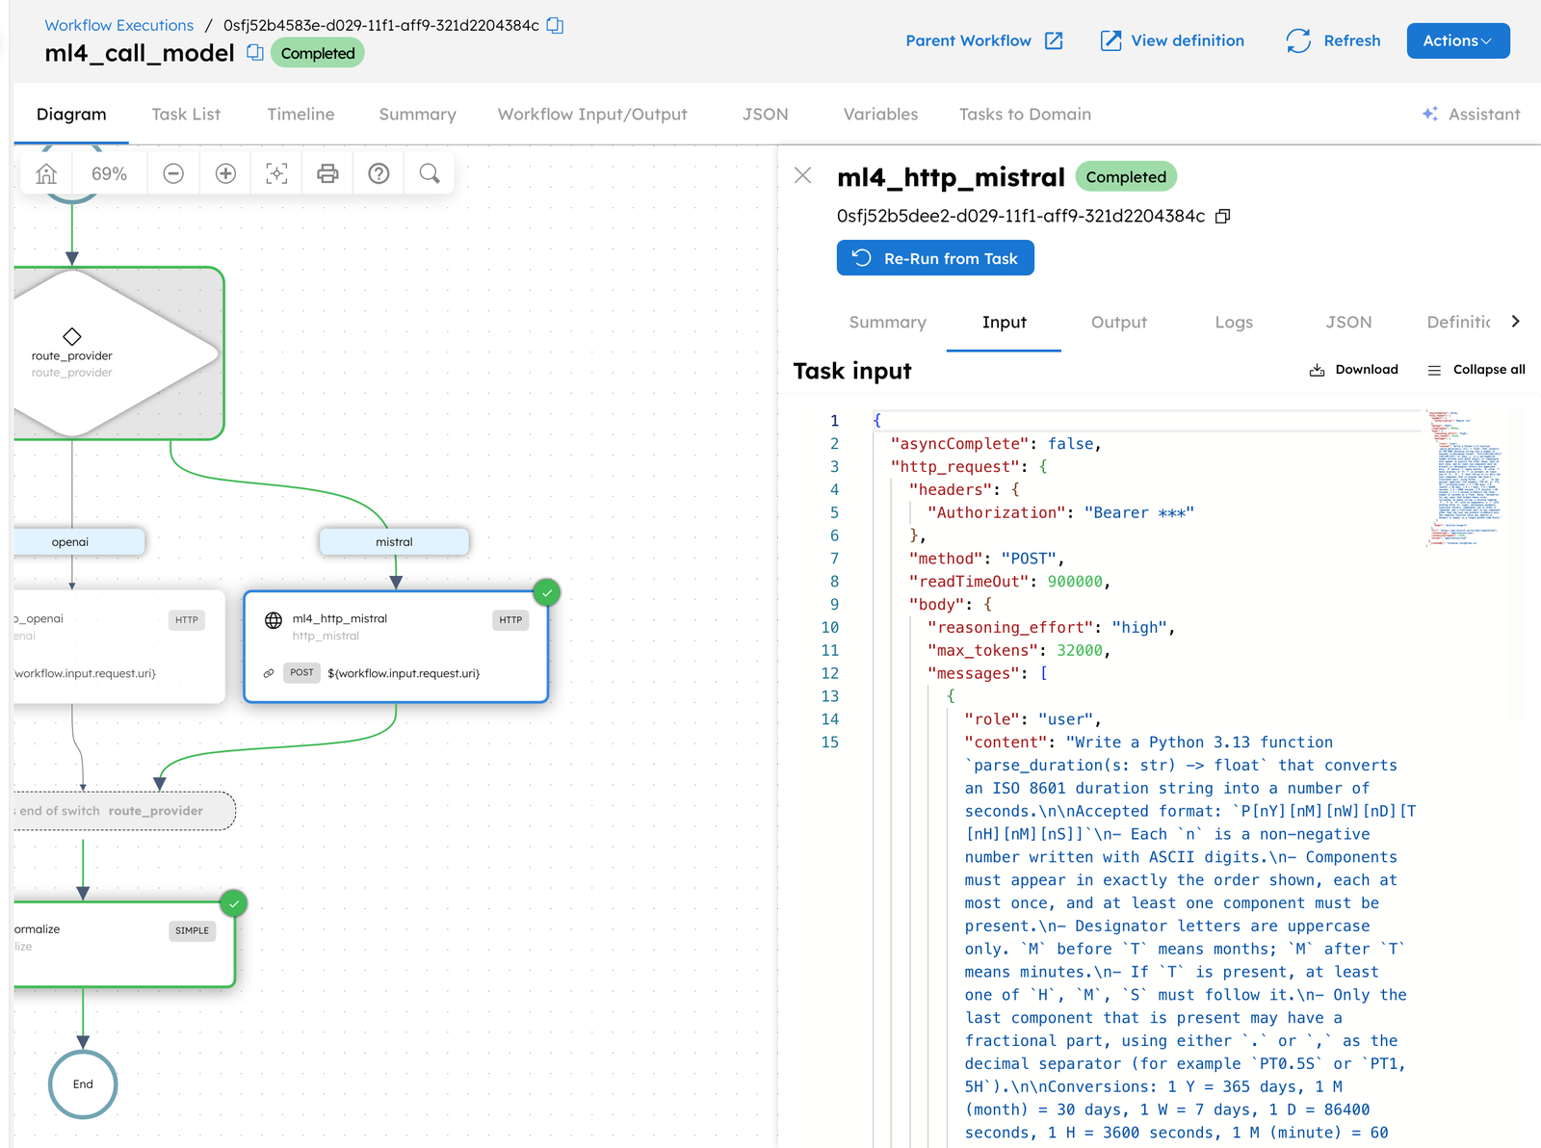Navigate to Workflow Executions breadcrumb

[x=118, y=25]
